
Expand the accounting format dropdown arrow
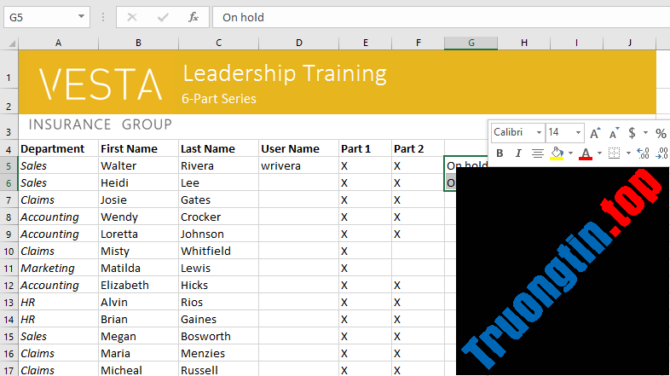coord(645,132)
